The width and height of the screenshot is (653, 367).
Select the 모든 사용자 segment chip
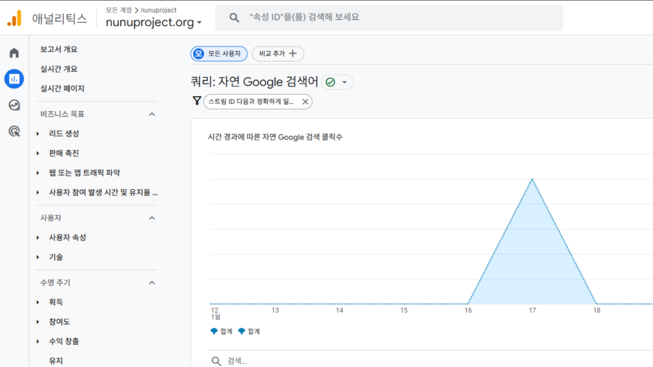click(219, 54)
